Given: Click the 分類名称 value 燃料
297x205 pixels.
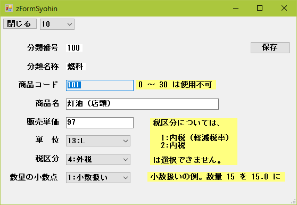Looking at the screenshot, I should click(76, 67).
